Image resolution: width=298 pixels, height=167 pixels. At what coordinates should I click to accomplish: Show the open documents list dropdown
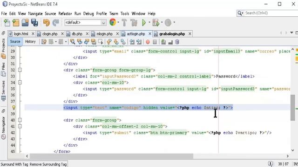click(291, 33)
